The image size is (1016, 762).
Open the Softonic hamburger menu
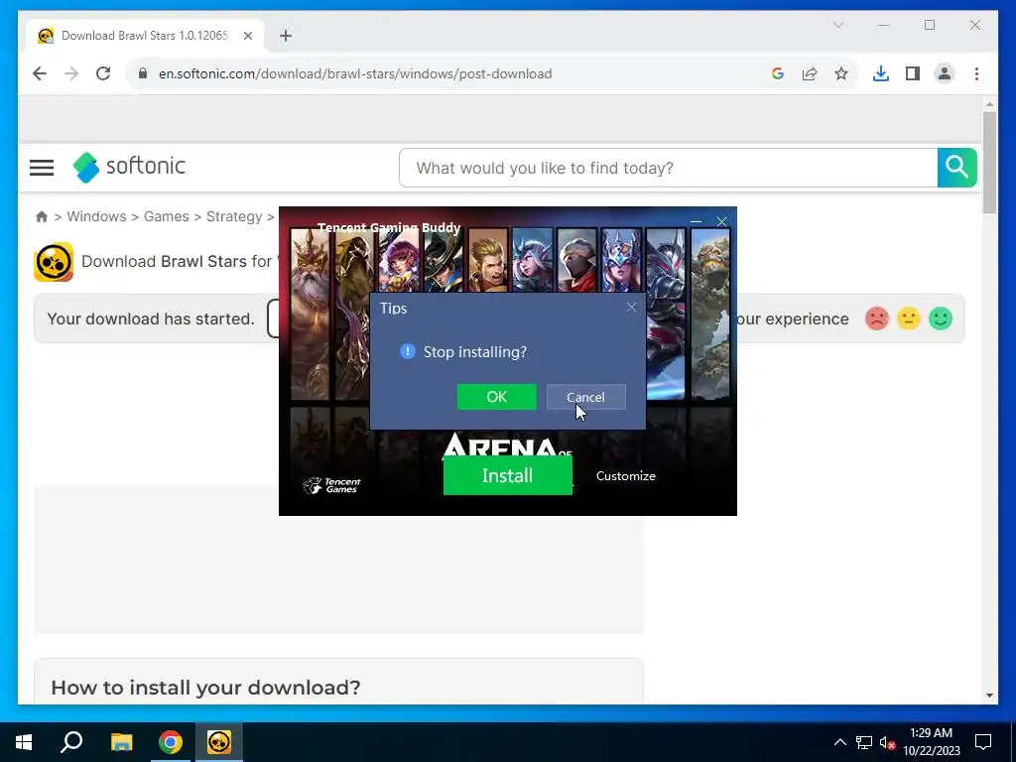point(42,168)
